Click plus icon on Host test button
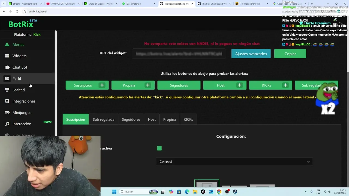The width and height of the screenshot is (349, 196). point(240,85)
